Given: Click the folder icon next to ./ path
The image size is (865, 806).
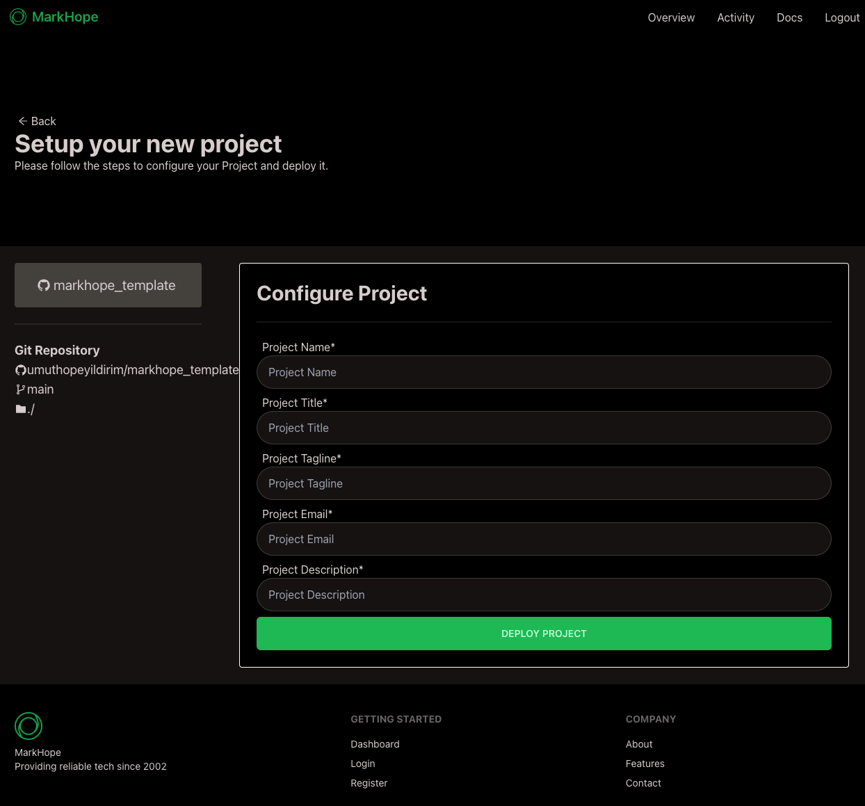Looking at the screenshot, I should pos(21,409).
